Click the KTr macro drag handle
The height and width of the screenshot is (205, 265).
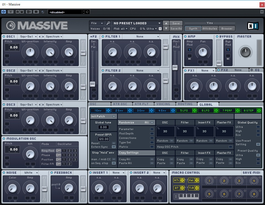(x=182, y=180)
